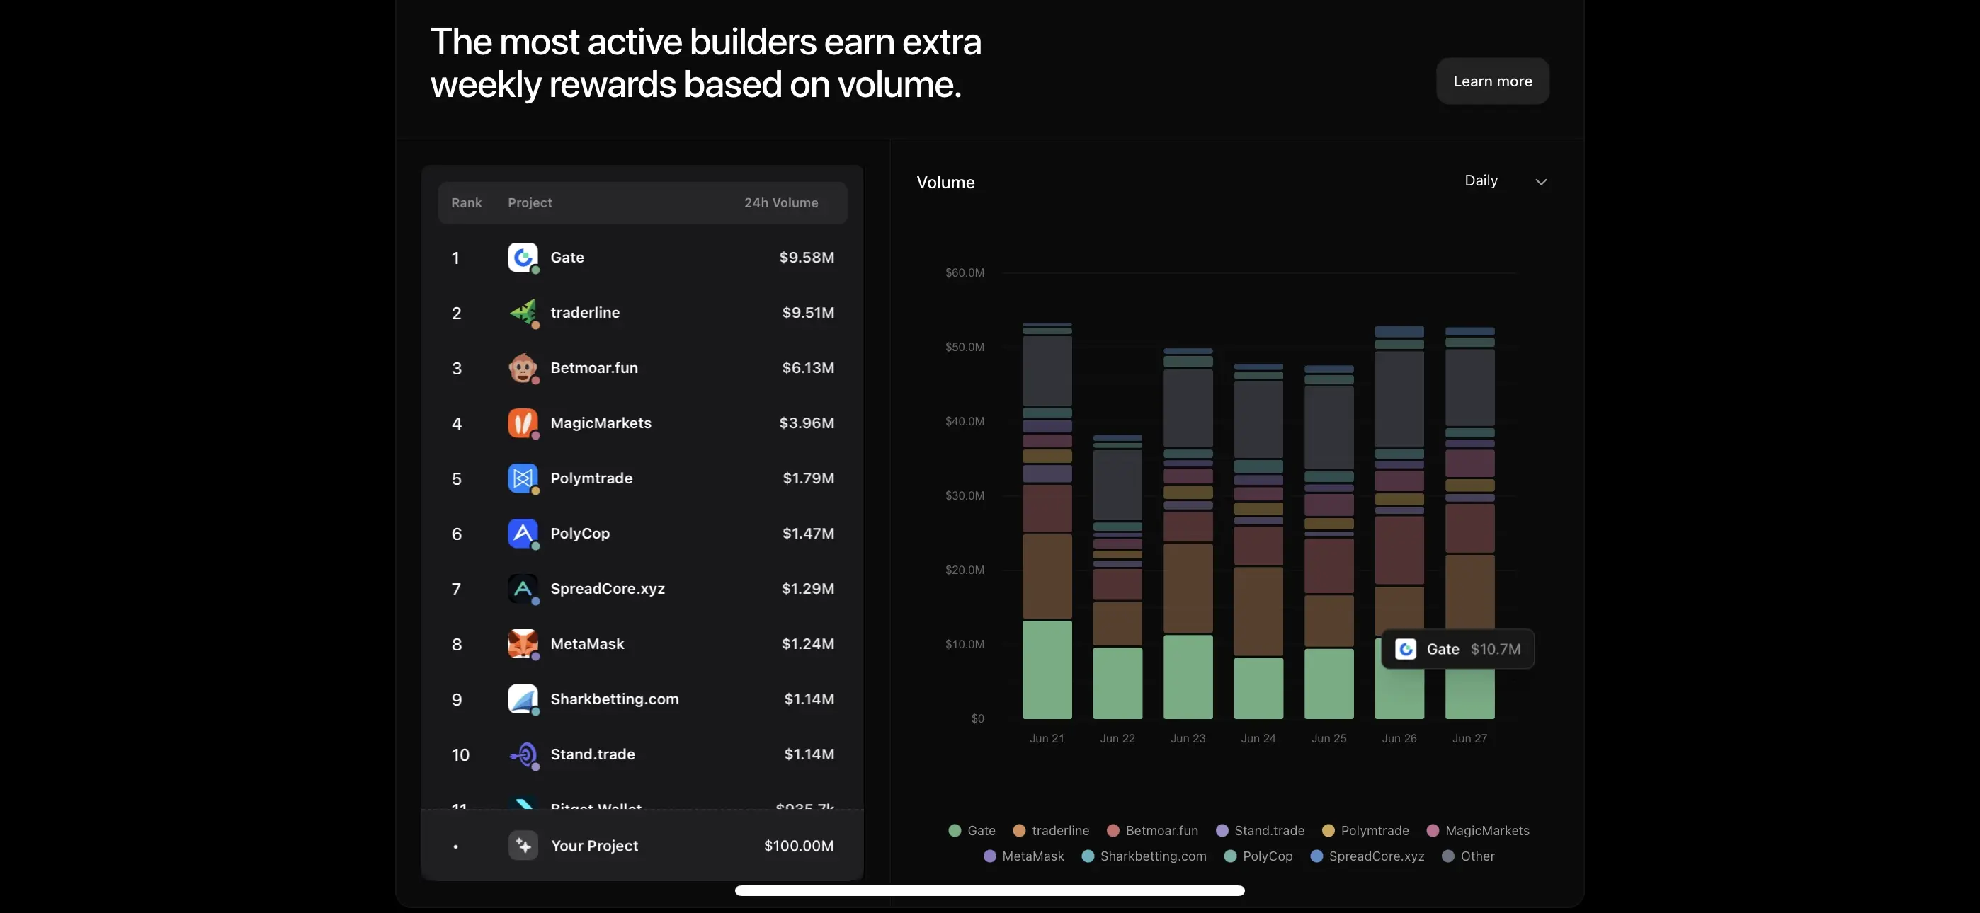Click the Project column header
Viewport: 1980px width, 913px height.
click(x=530, y=203)
